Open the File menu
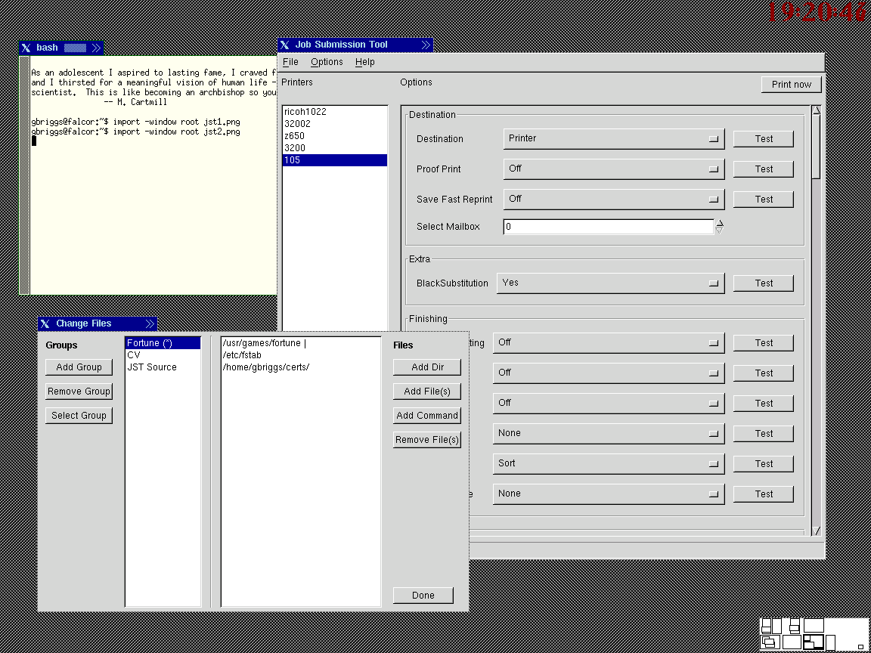The height and width of the screenshot is (653, 871). pos(290,62)
